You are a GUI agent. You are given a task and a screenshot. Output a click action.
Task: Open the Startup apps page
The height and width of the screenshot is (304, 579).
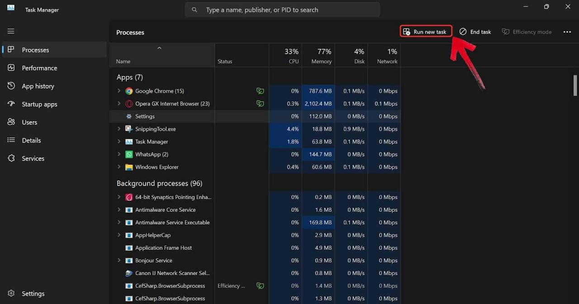coord(39,104)
